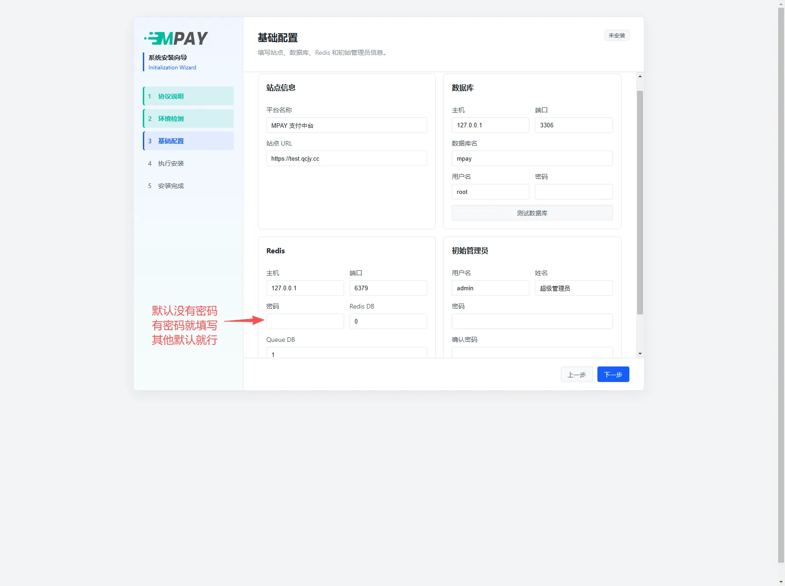Click the 系统安装向导 title text

167,58
